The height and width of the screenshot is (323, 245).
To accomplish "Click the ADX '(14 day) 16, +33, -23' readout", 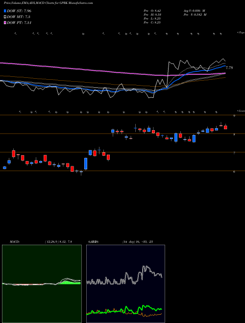I will [x=137, y=242].
